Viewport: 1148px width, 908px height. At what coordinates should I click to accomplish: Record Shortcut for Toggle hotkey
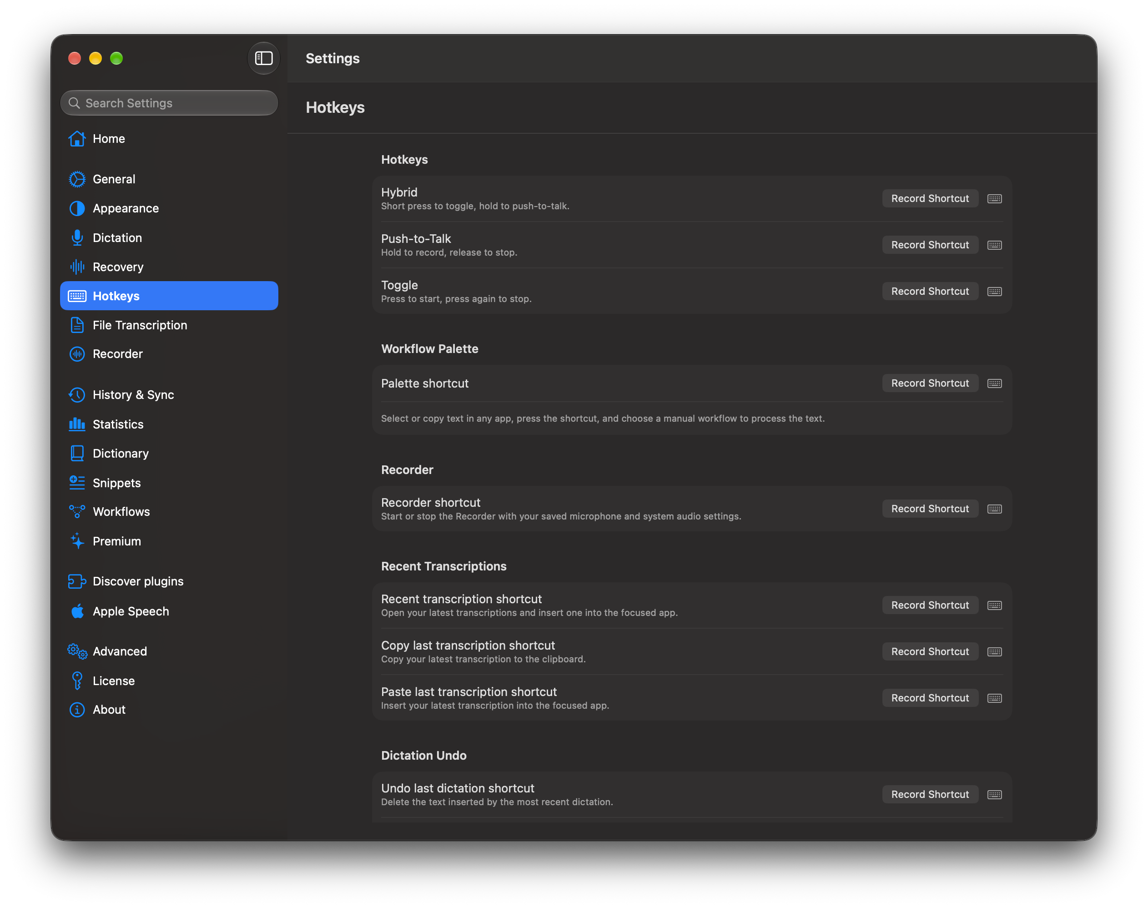point(930,291)
